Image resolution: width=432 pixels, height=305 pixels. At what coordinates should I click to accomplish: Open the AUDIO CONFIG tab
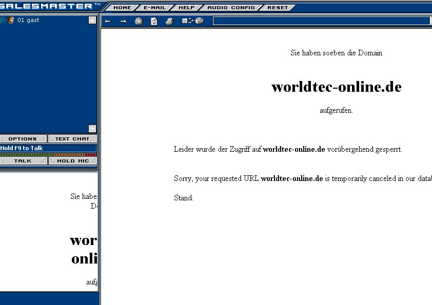point(230,8)
